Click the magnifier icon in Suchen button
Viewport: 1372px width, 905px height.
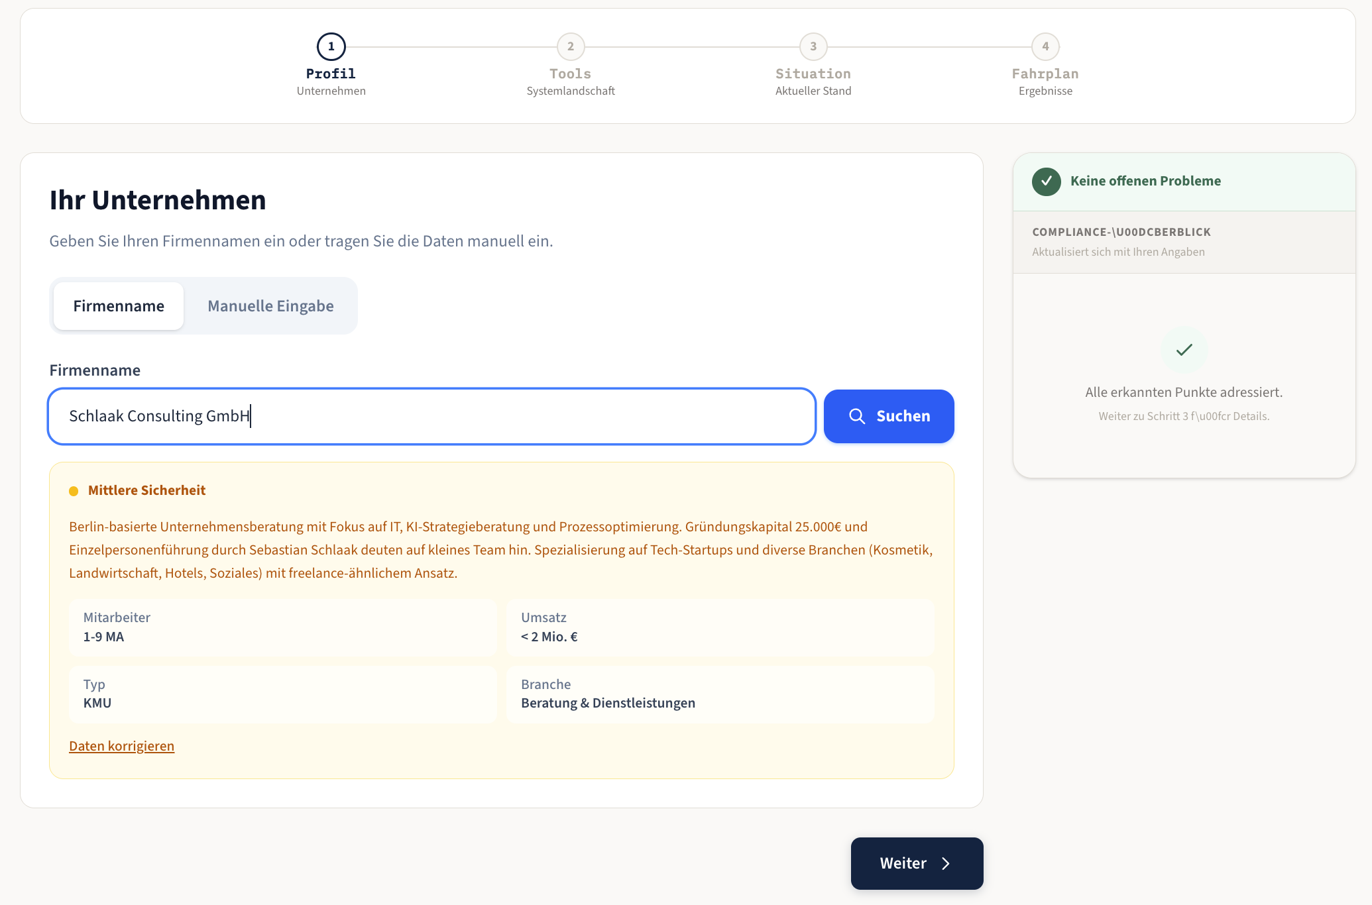857,416
